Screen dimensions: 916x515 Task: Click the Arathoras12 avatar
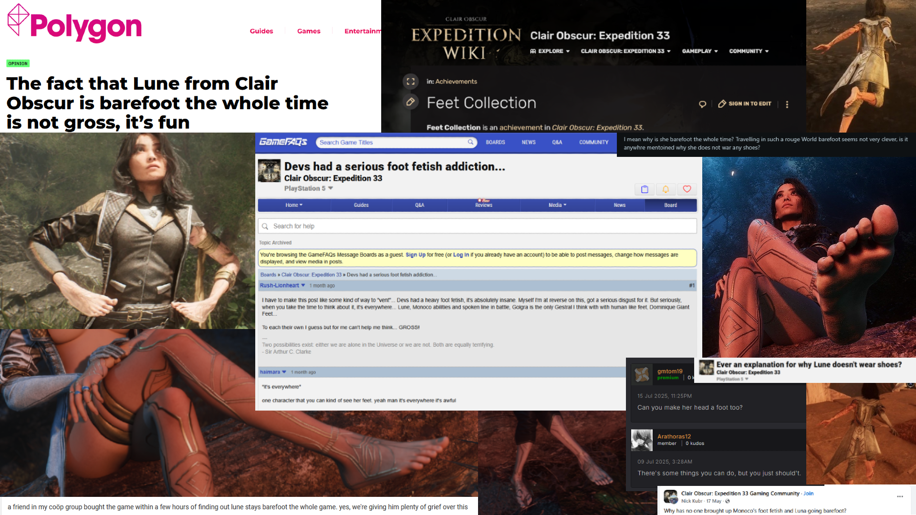click(x=642, y=440)
